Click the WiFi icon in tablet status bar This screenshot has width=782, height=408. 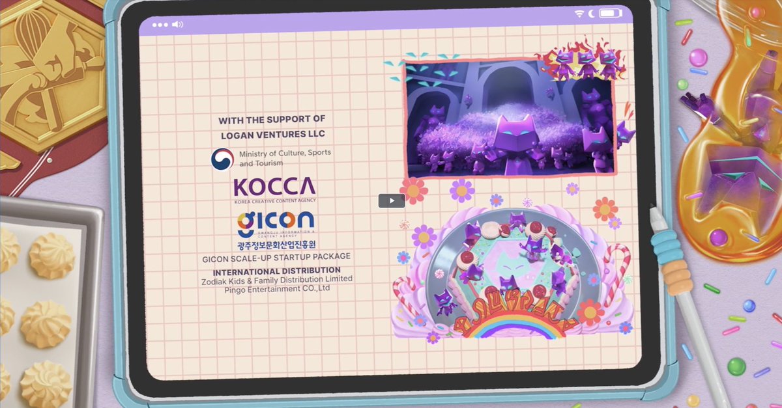point(579,14)
